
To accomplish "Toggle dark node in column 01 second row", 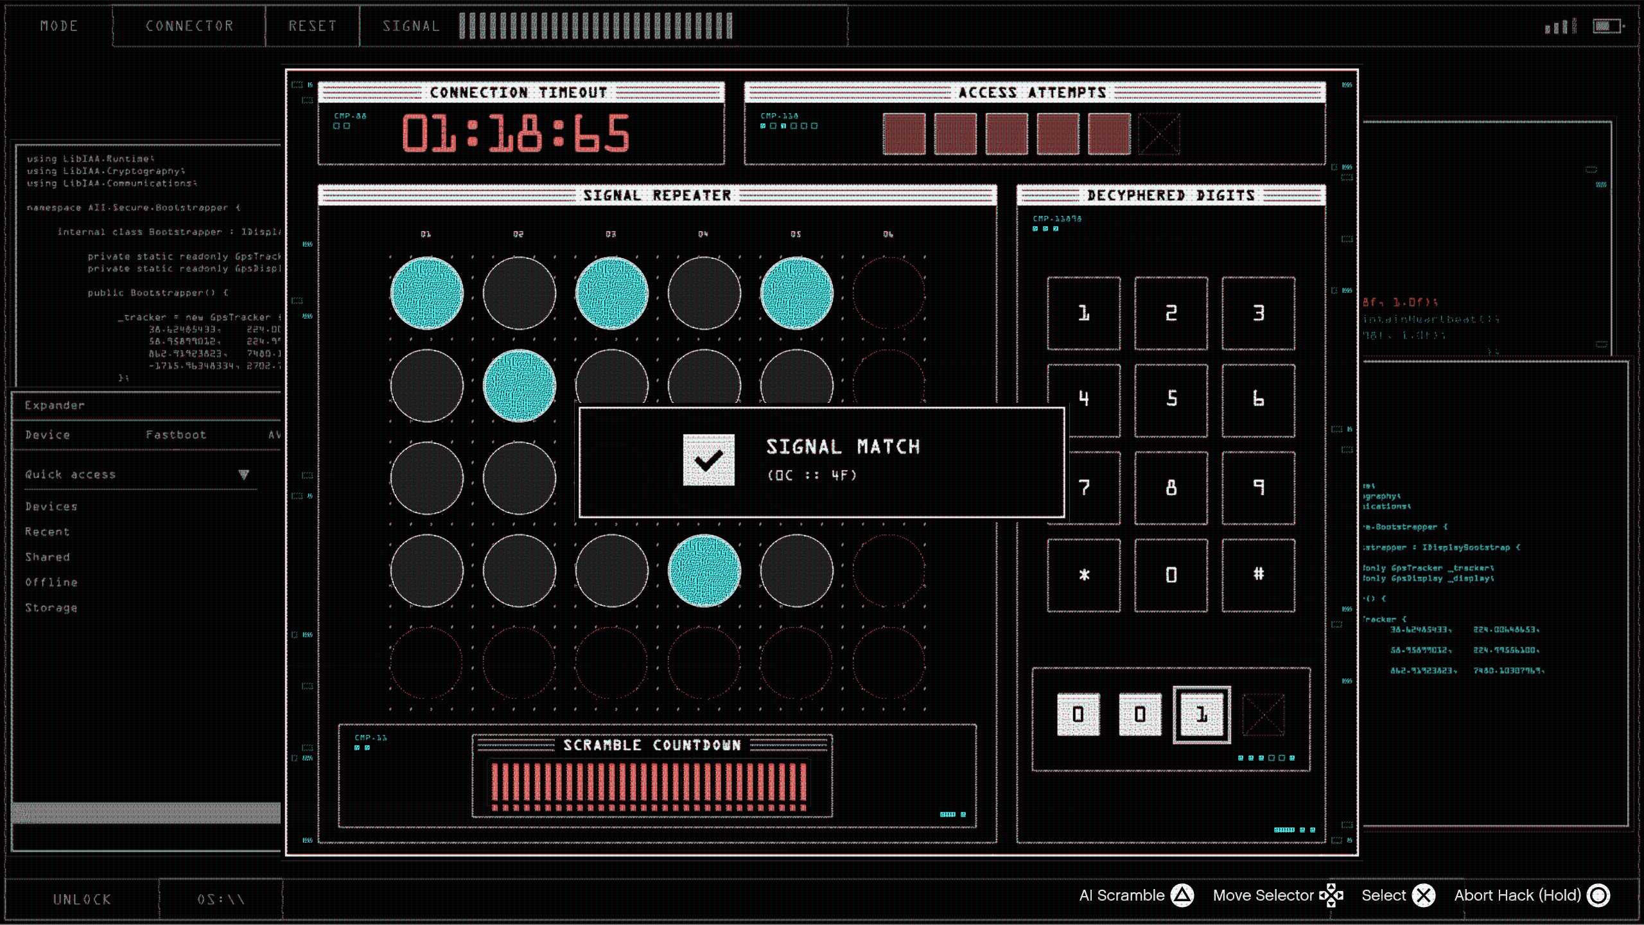I will point(426,385).
